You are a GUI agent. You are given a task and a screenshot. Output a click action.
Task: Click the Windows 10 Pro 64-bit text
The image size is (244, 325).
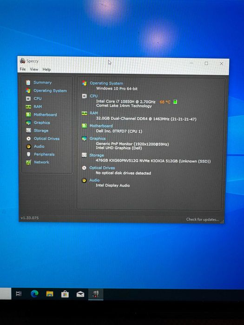pos(117,89)
